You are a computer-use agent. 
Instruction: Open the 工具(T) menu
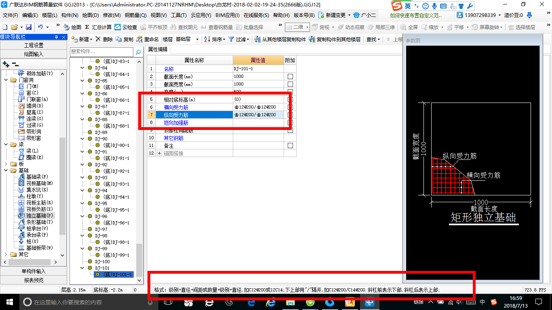[x=179, y=15]
